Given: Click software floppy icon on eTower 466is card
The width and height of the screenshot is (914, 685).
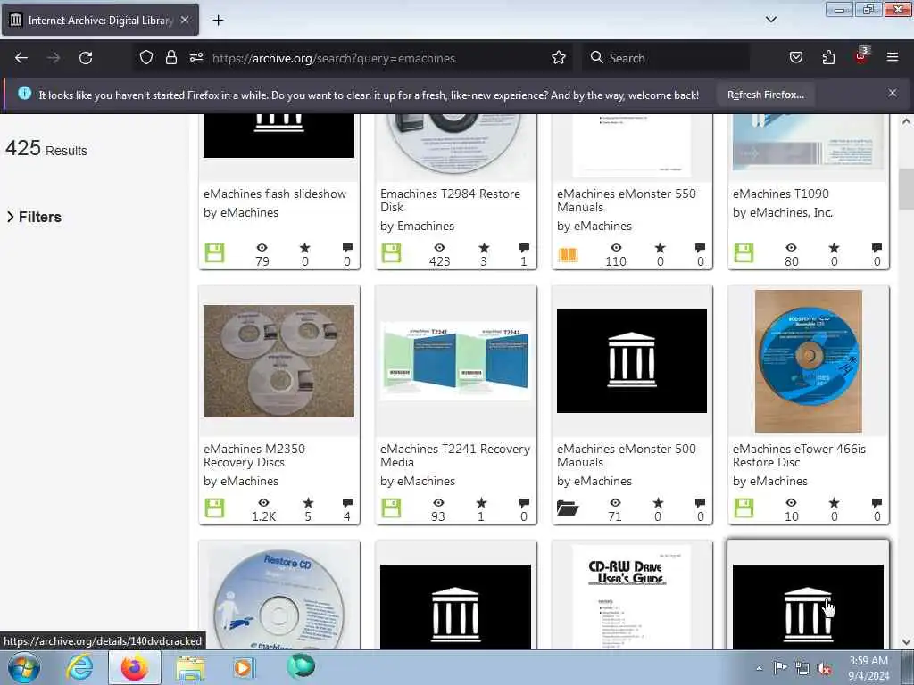Looking at the screenshot, I should 744,508.
